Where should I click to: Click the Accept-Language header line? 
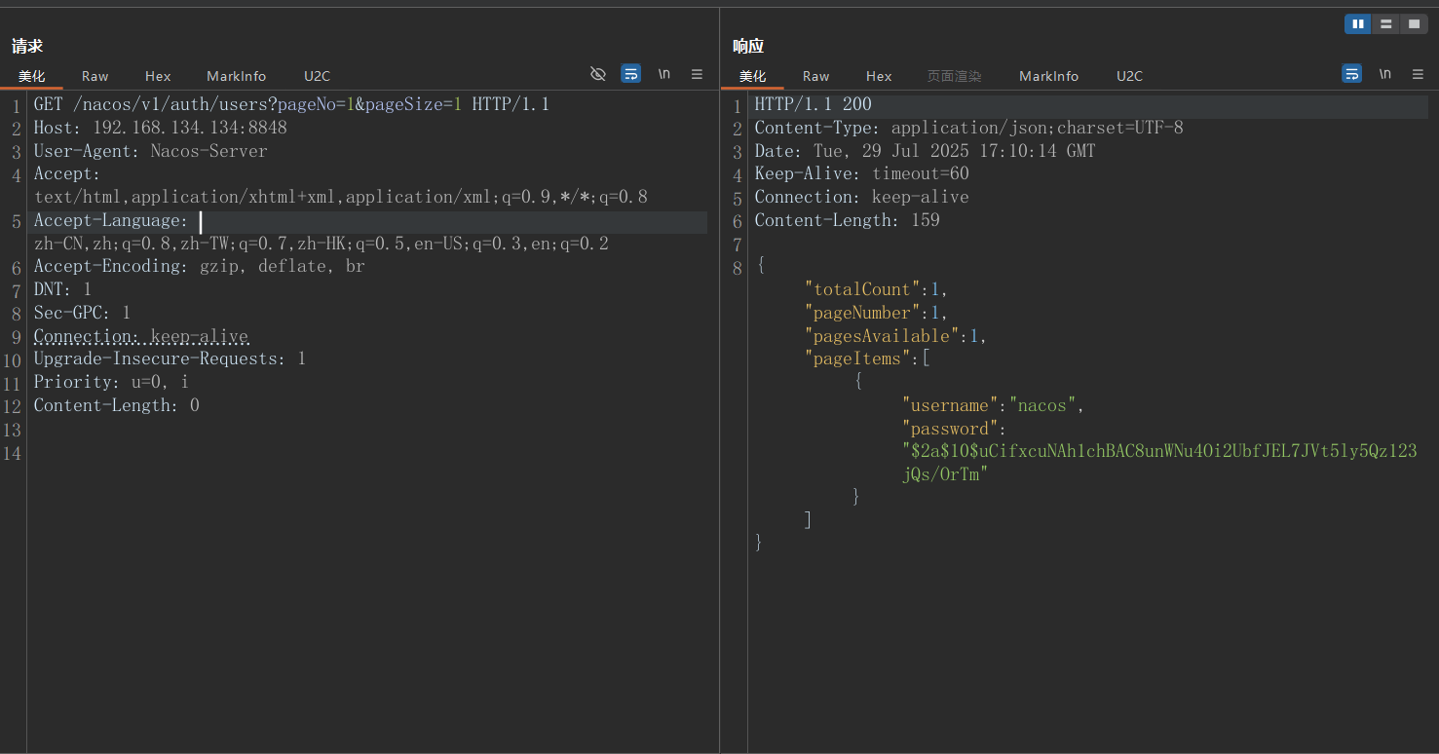pyautogui.click(x=110, y=221)
